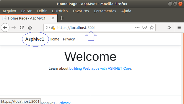
Task: Open the Ferramentas menu
Action: [105, 11]
